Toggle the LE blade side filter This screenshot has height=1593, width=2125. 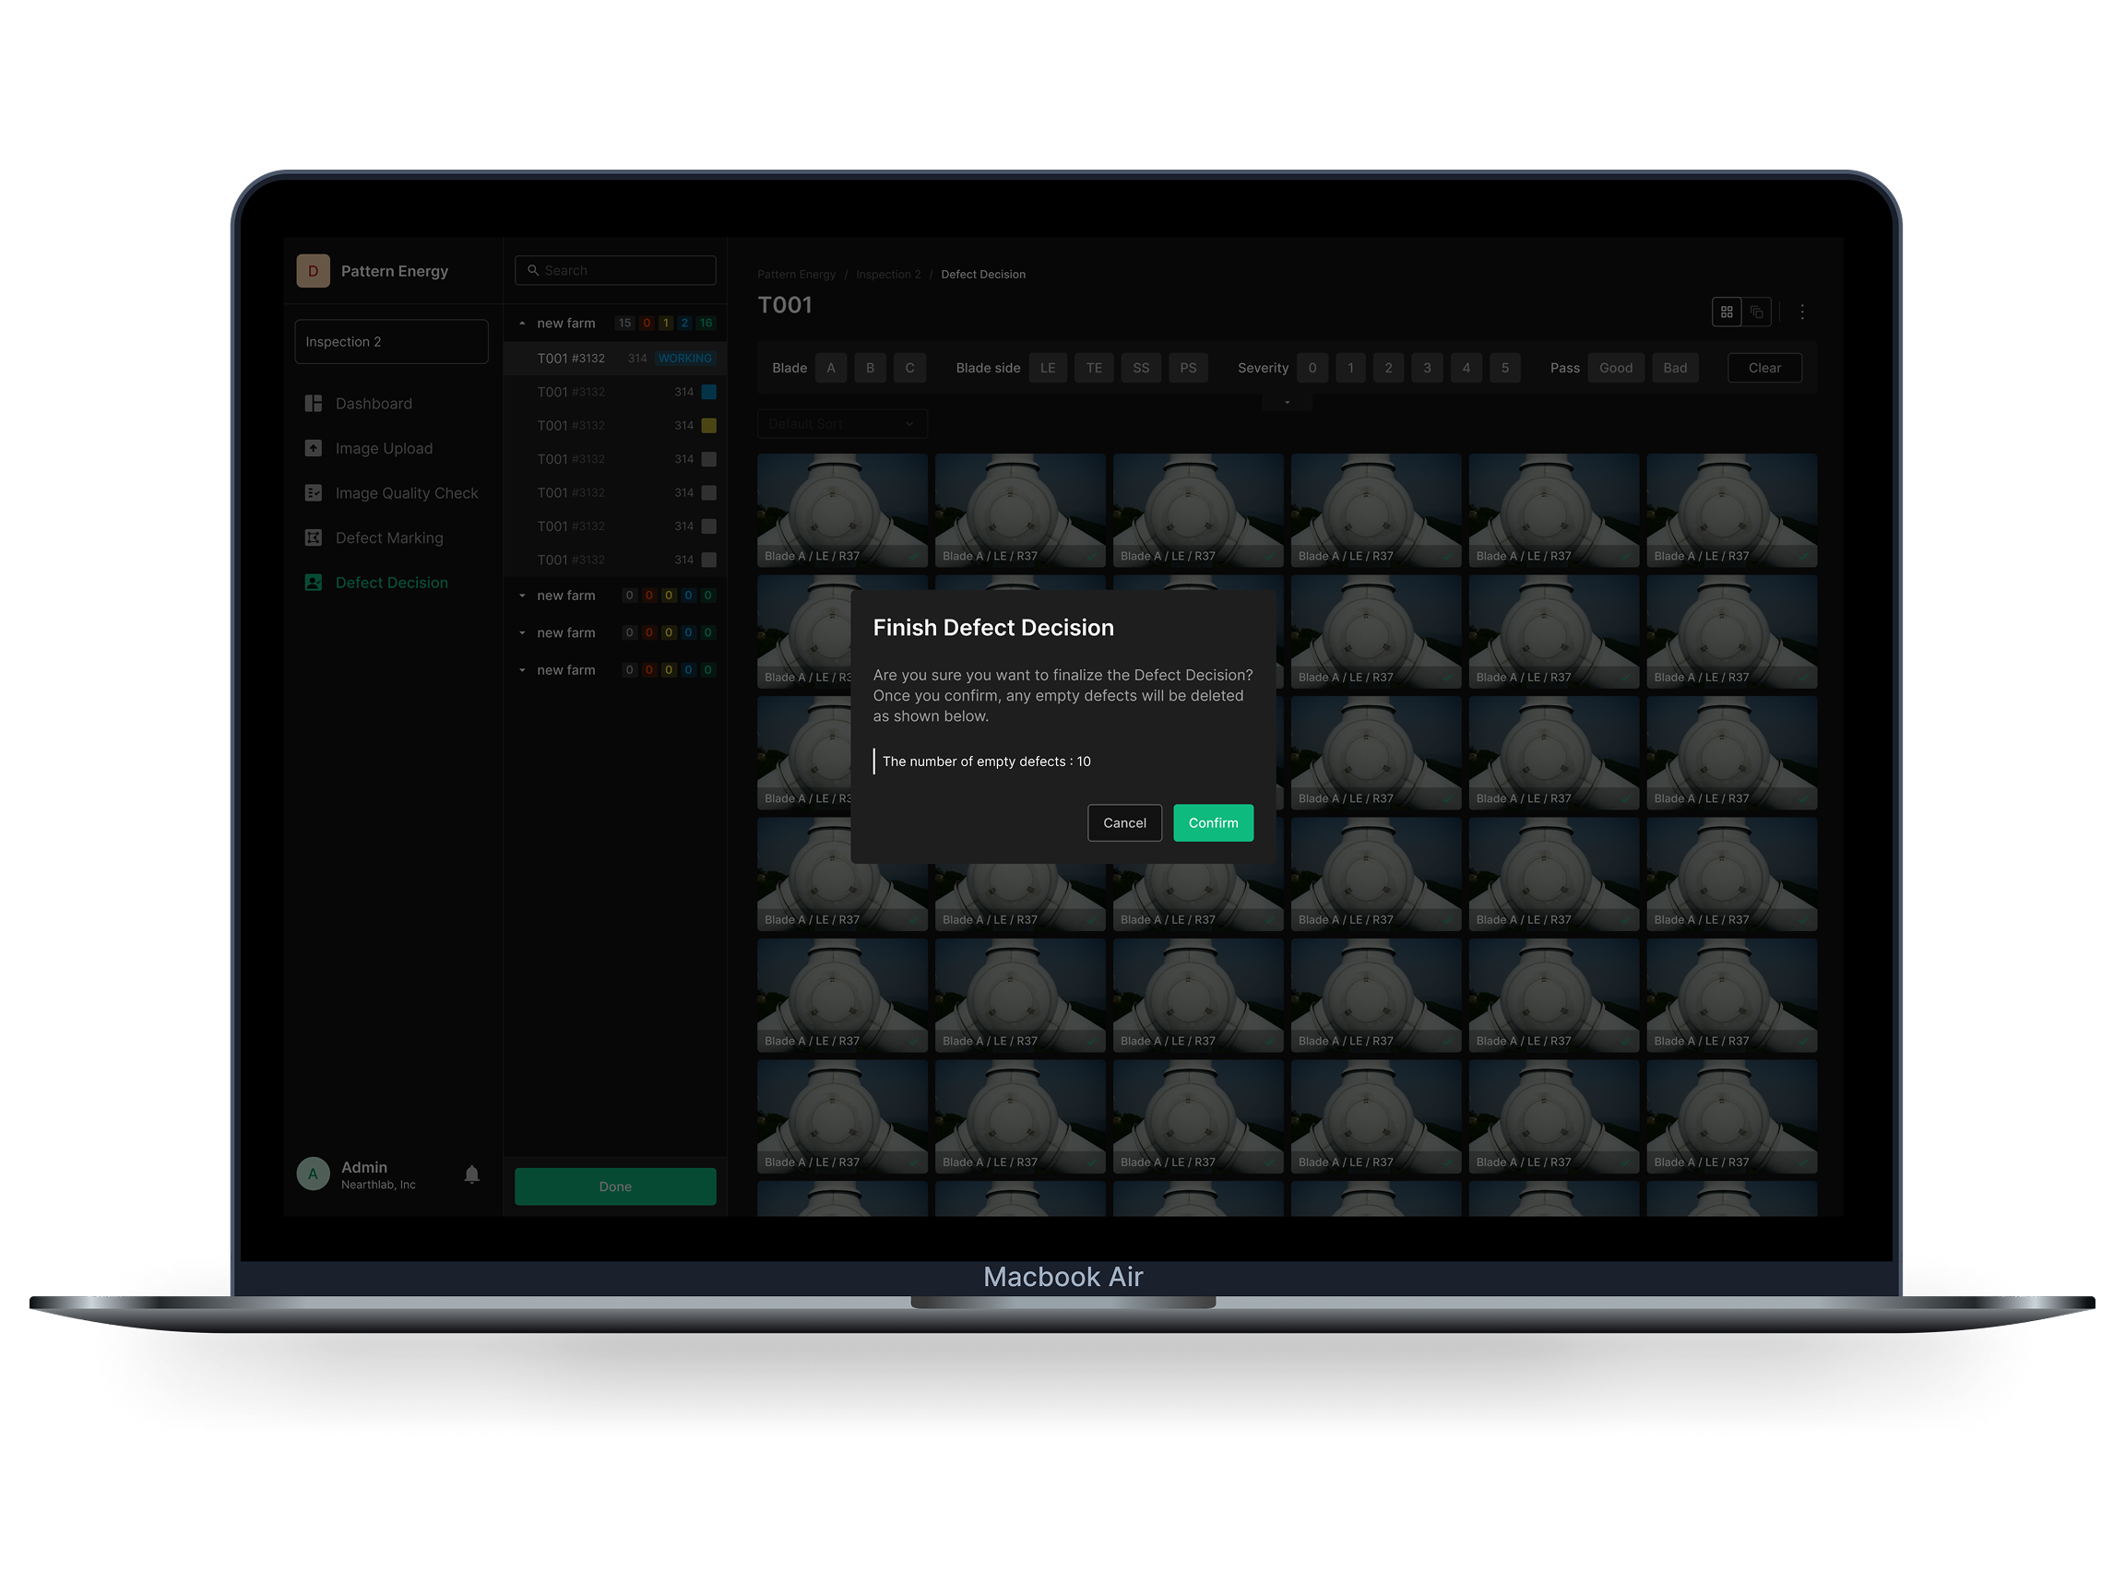[1047, 368]
